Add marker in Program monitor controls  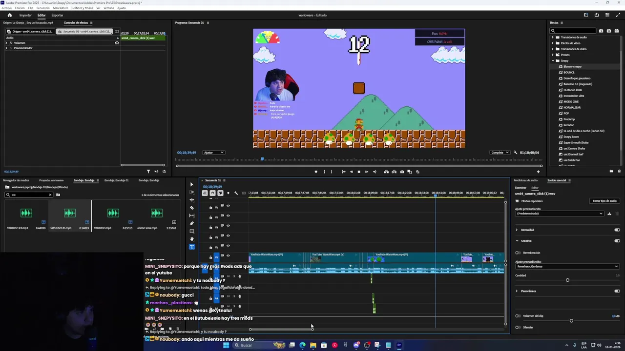point(316,172)
